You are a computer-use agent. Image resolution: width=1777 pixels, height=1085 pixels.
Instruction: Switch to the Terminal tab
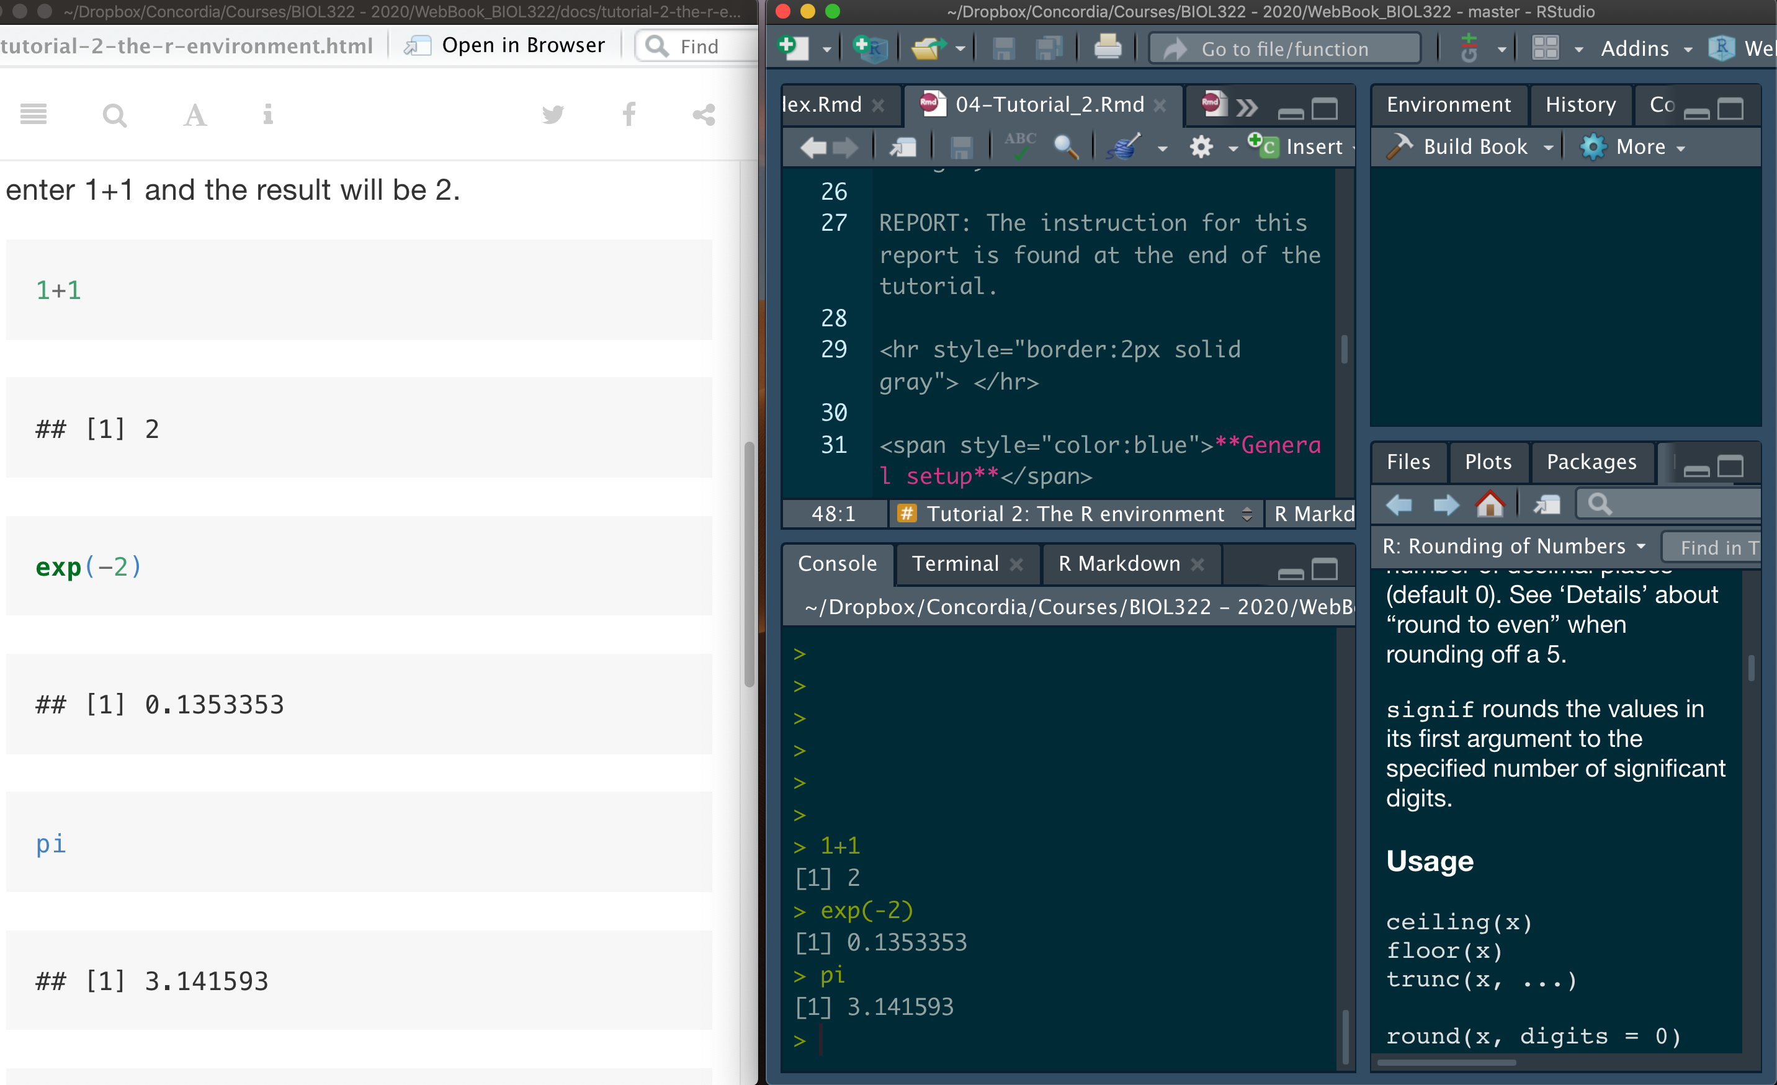tap(955, 563)
